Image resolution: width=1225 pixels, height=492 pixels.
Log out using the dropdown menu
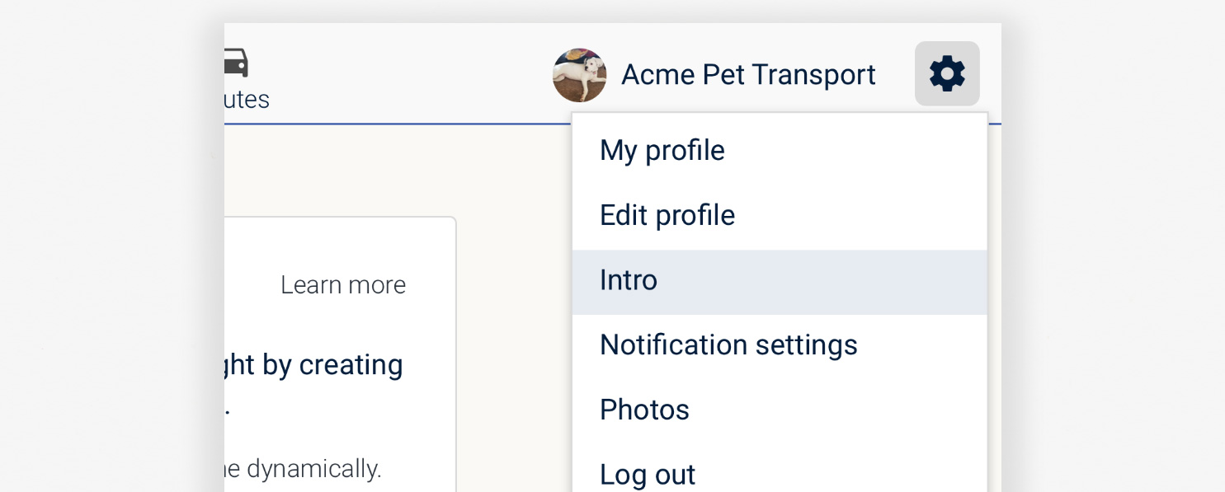point(780,474)
